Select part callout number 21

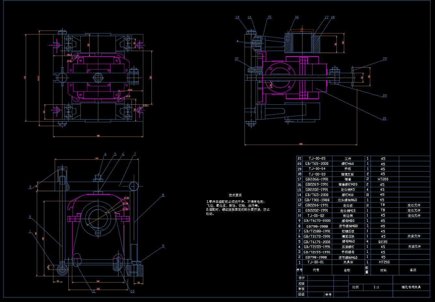(x=385, y=119)
